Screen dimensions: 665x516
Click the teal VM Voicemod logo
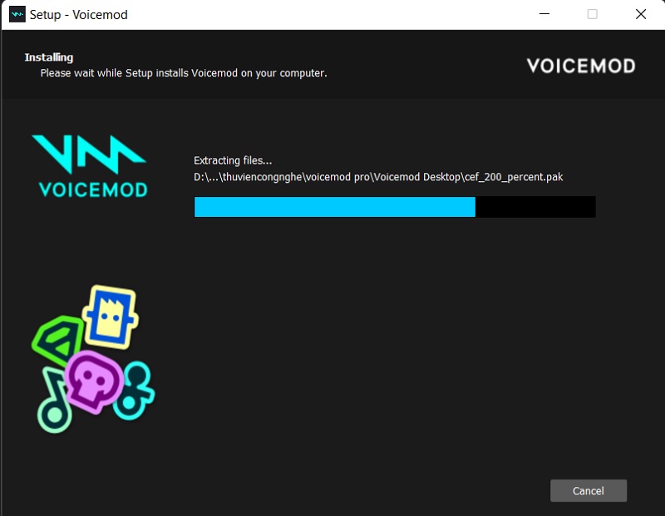(90, 166)
